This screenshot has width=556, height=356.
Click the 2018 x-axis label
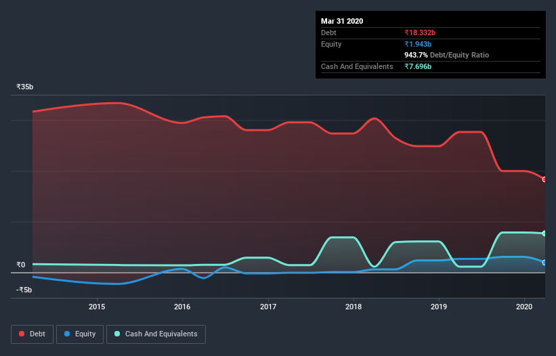[354, 307]
